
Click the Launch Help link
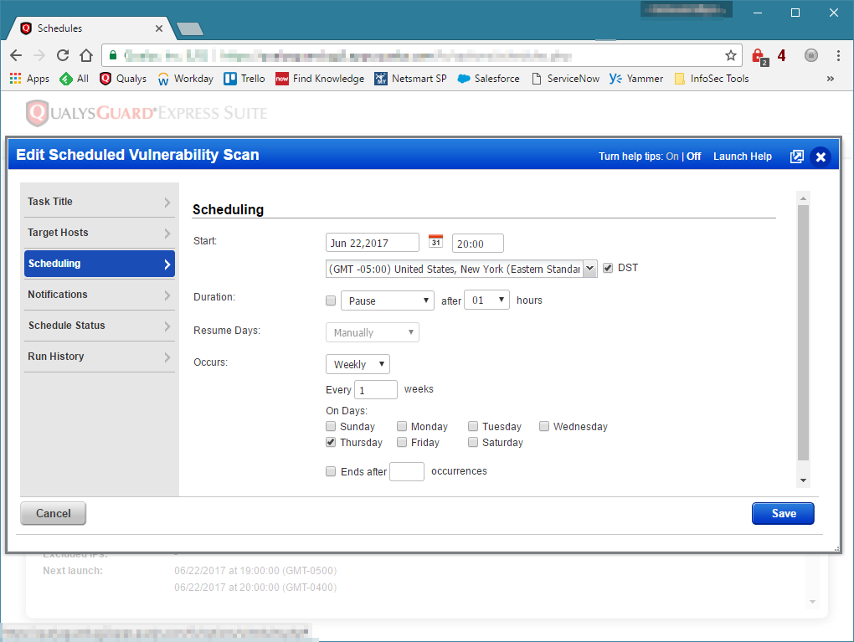point(742,157)
